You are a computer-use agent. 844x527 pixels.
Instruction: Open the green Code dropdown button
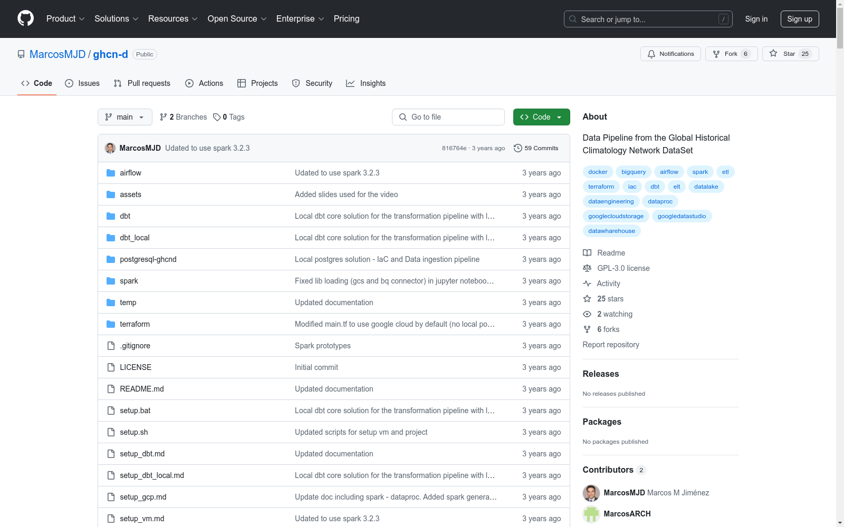tap(541, 117)
